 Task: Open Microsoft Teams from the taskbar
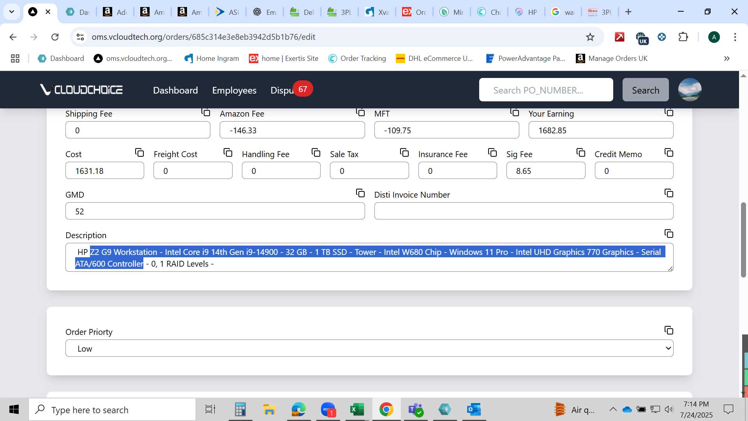click(x=415, y=409)
